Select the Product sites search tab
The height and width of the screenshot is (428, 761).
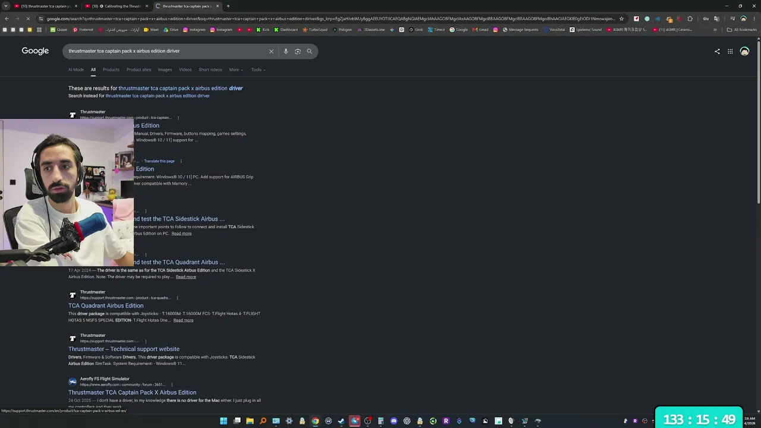click(139, 70)
